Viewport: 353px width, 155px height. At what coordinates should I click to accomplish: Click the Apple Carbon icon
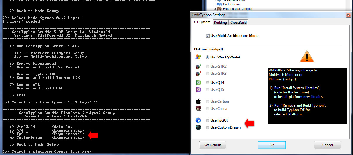tap(198, 101)
